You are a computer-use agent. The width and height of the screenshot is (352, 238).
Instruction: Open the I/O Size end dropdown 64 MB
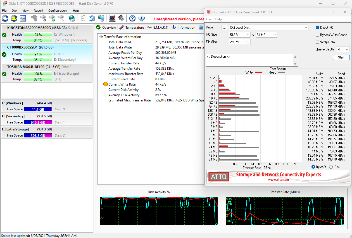(x=267, y=35)
